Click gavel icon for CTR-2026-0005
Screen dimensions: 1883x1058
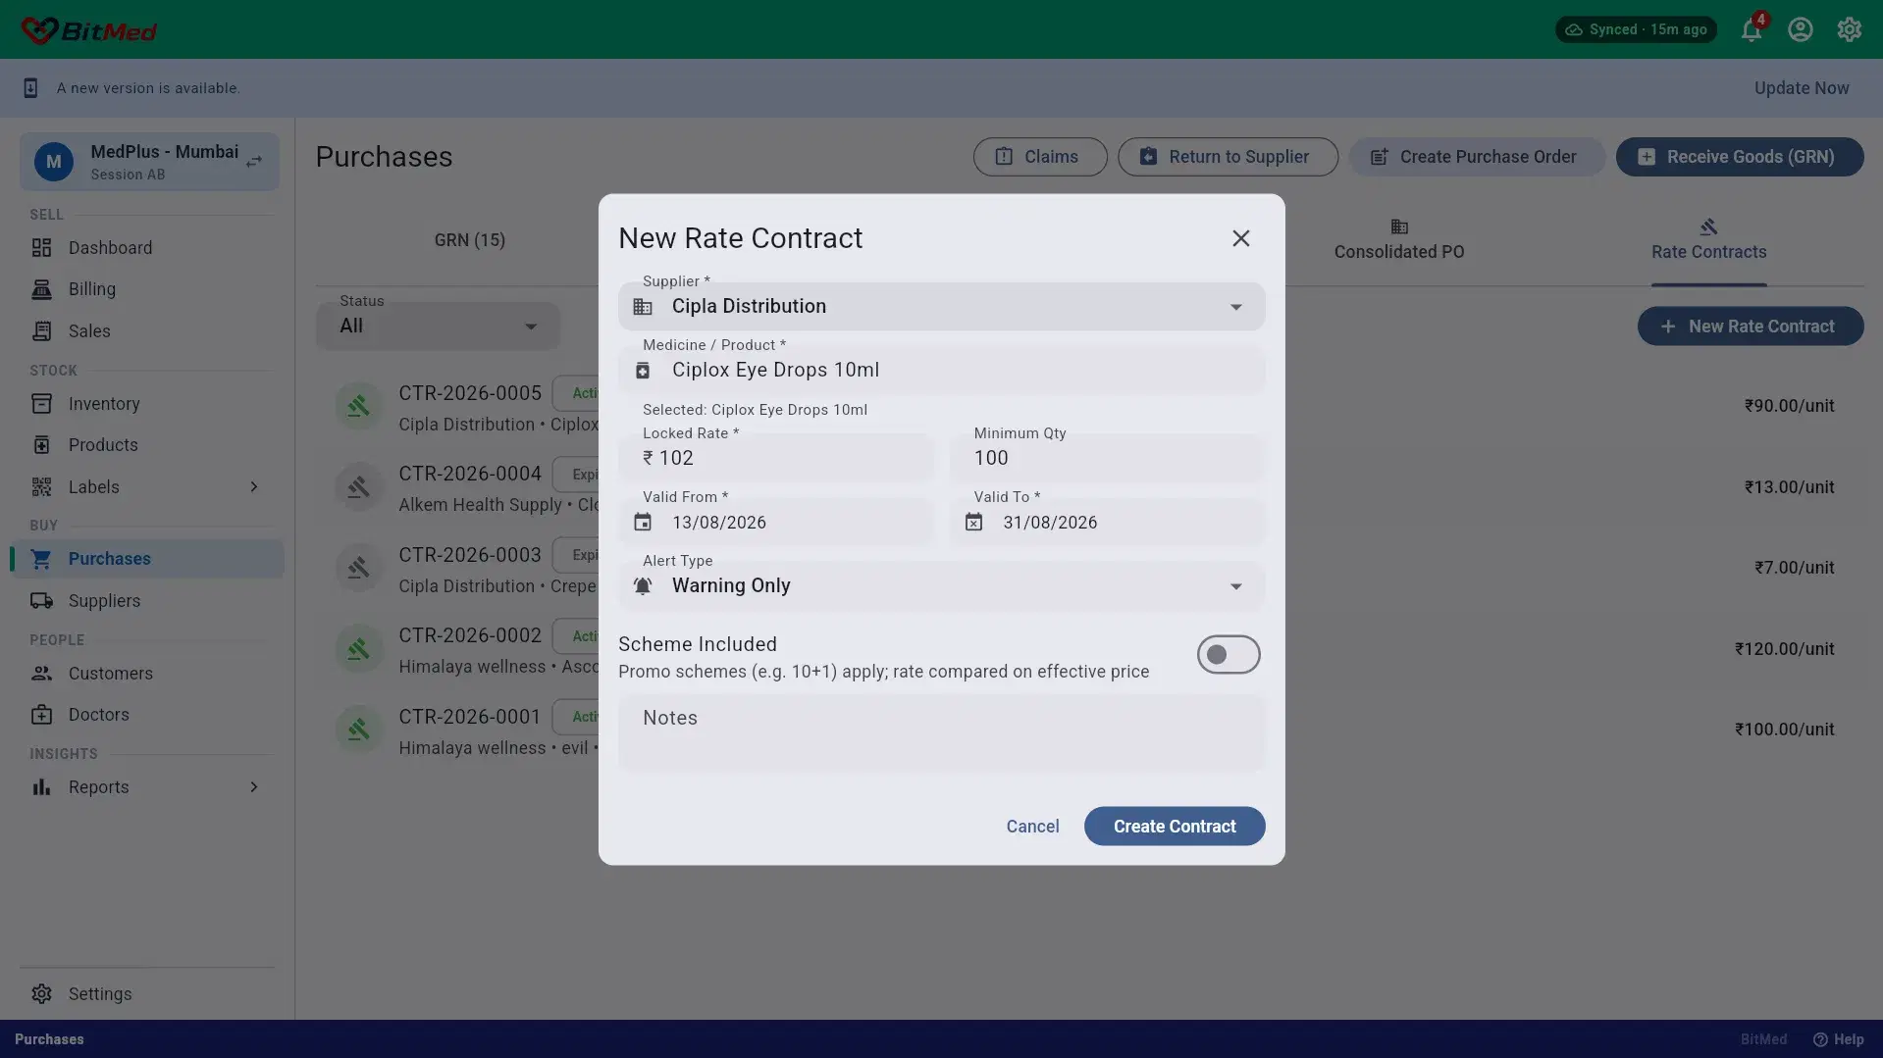[x=358, y=406]
